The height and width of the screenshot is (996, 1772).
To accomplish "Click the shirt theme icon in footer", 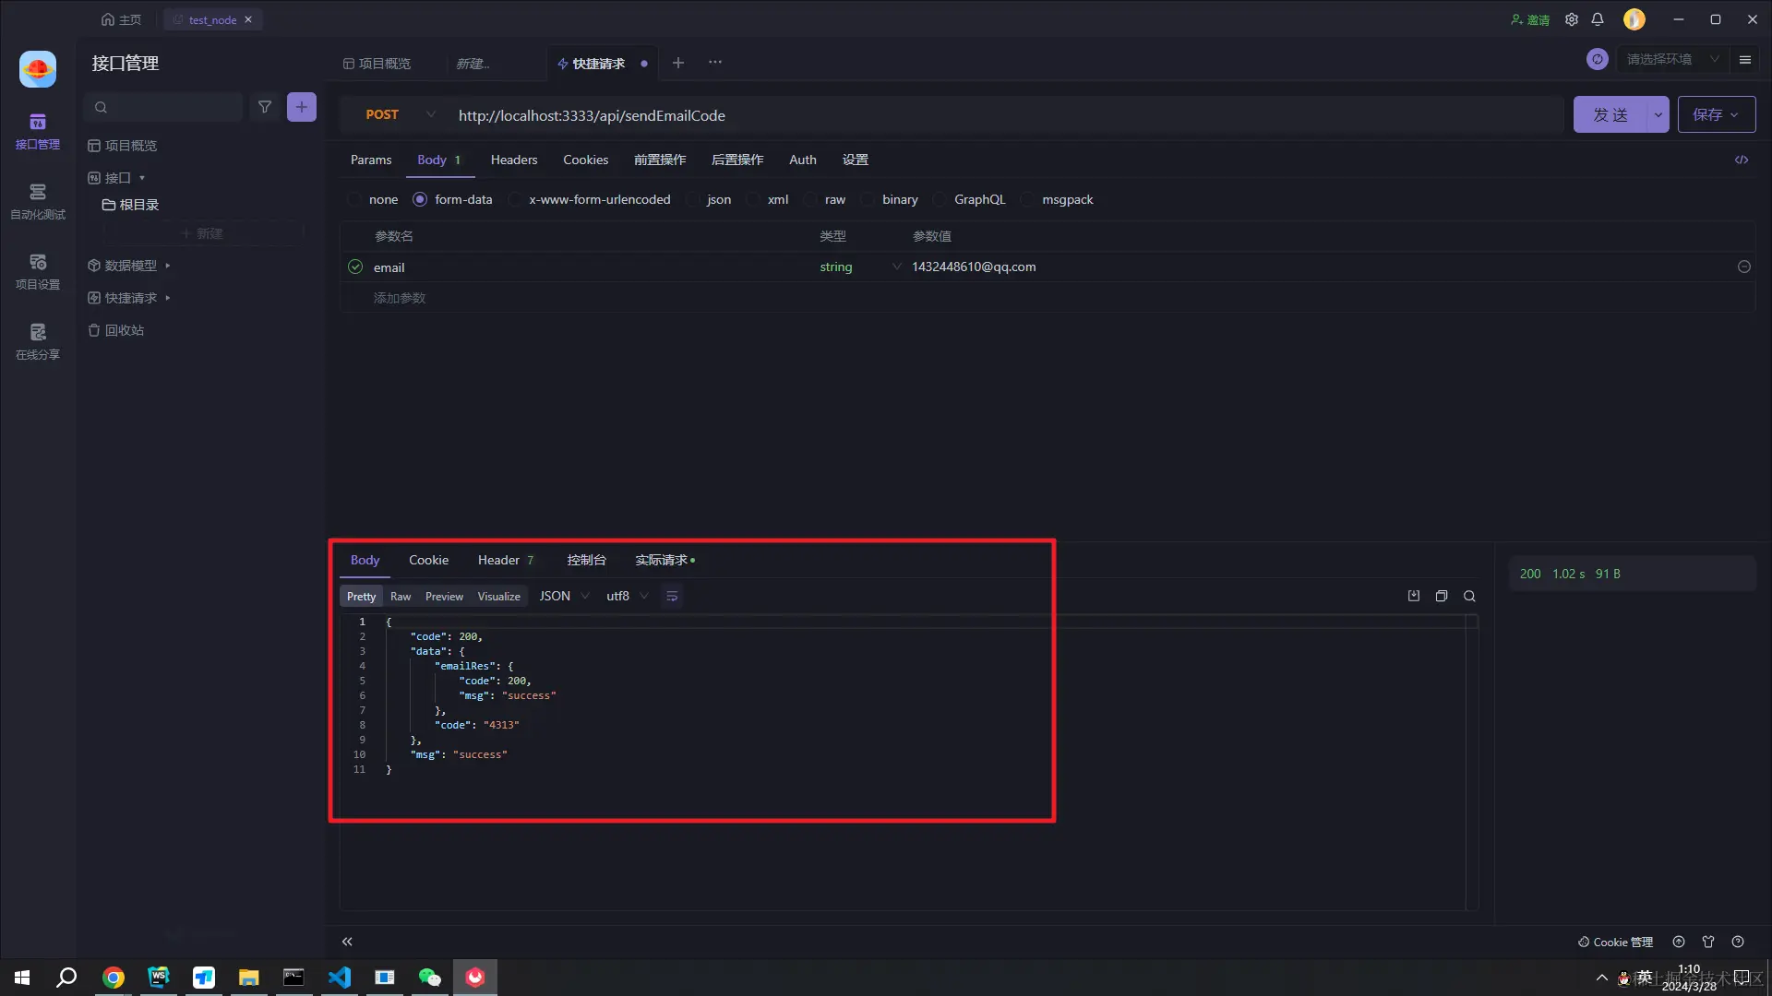I will 1708,942.
